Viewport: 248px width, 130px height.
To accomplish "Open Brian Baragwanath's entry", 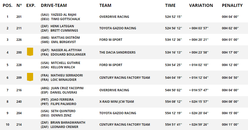I will coord(68,123).
